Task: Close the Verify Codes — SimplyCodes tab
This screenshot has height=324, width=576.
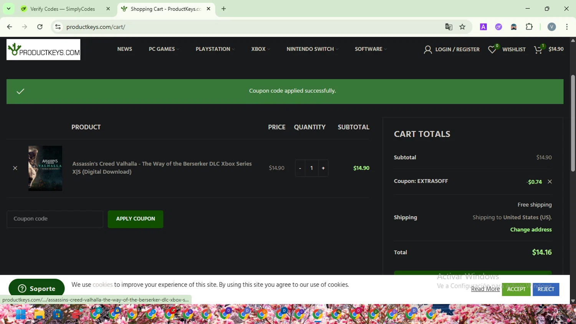Action: point(108,9)
